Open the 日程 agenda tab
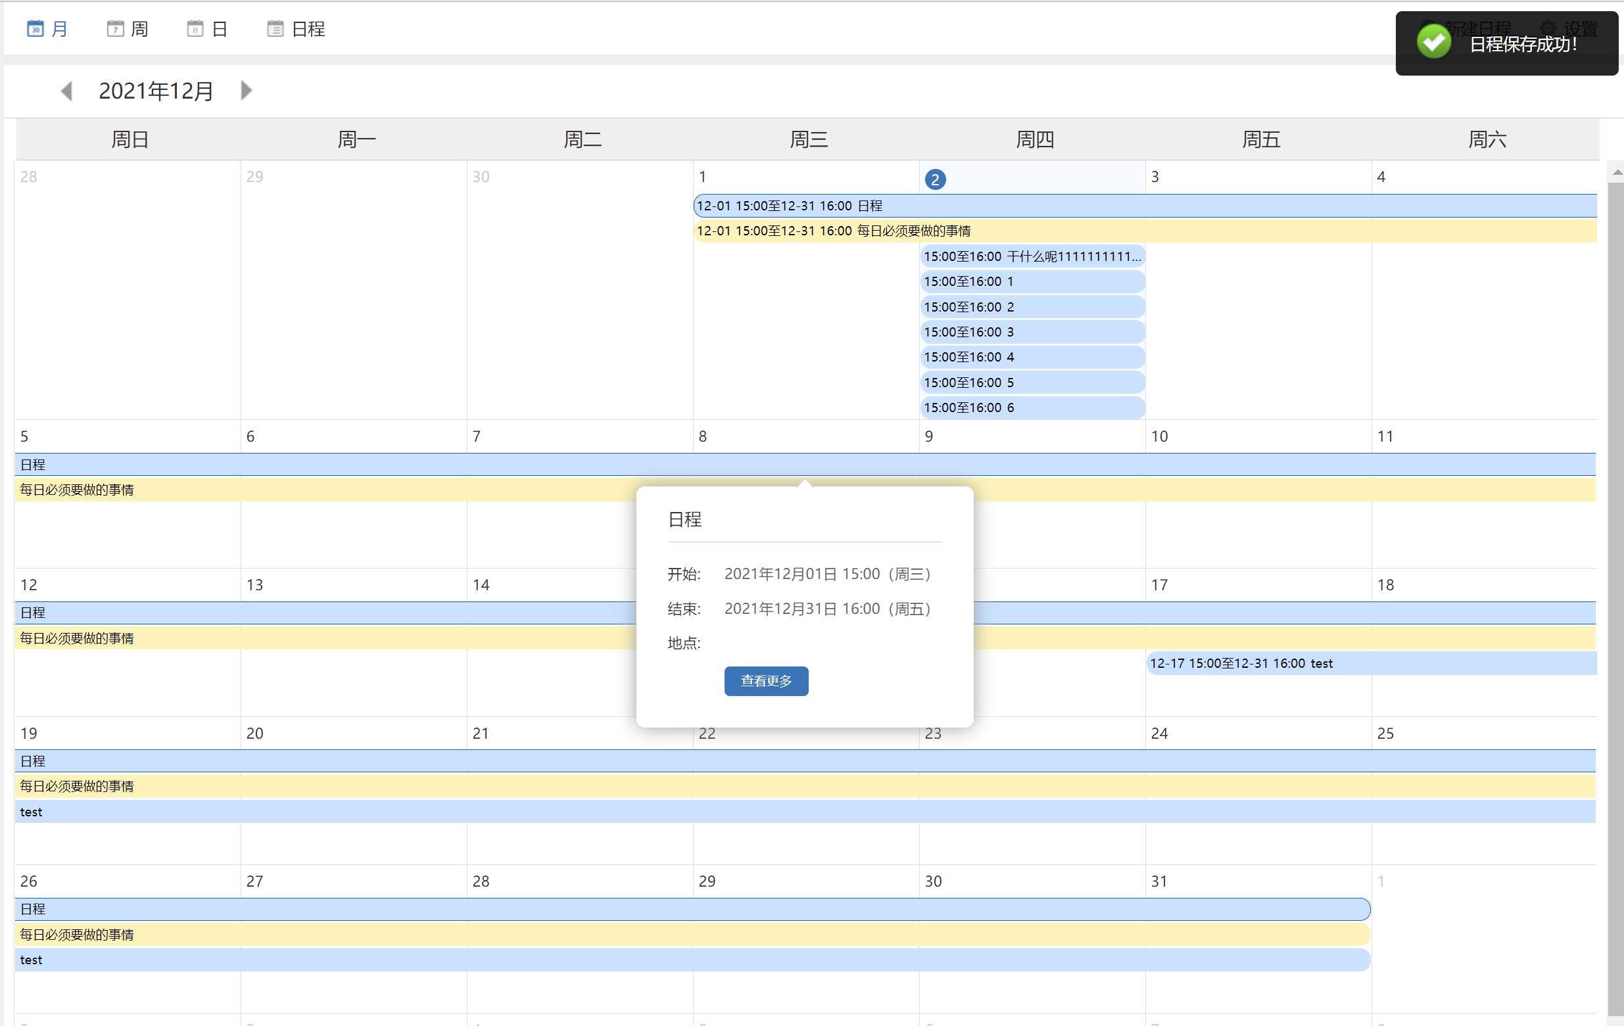 click(308, 28)
